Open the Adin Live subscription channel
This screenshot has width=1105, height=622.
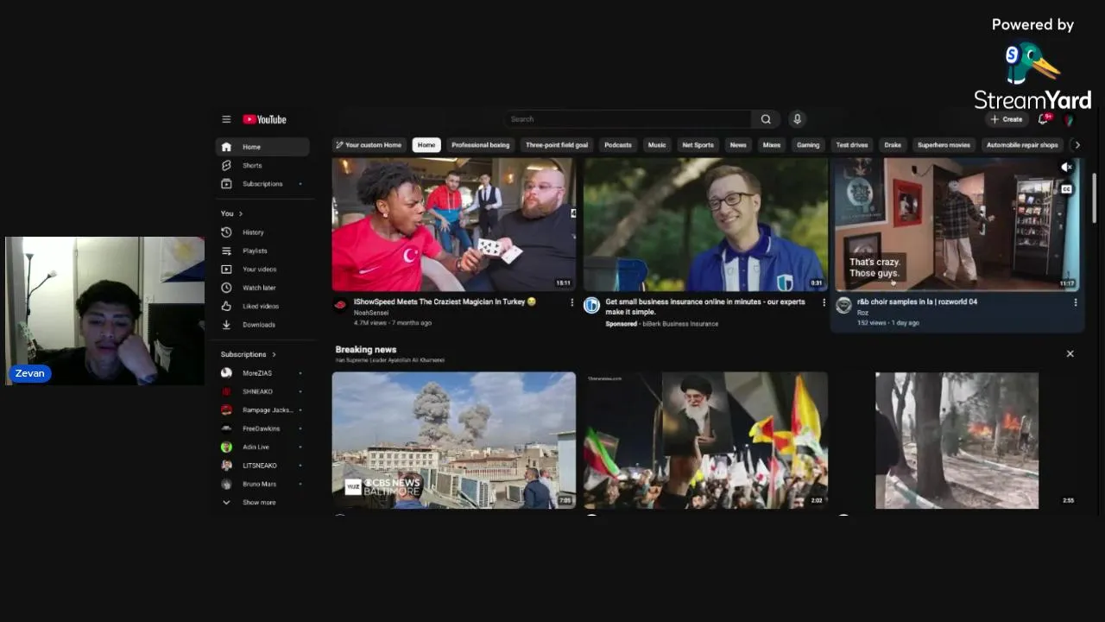pyautogui.click(x=262, y=447)
